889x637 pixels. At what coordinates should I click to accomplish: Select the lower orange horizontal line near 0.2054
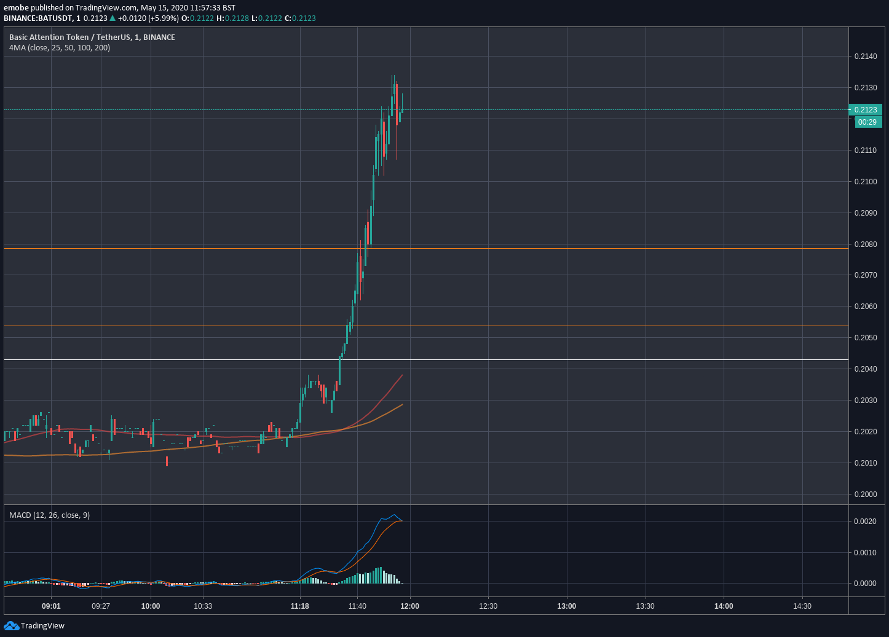426,326
